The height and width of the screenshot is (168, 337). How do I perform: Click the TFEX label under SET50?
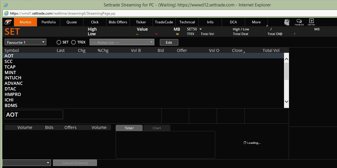click(190, 34)
